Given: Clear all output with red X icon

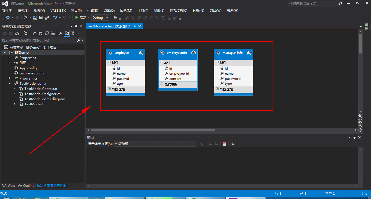Looking at the screenshot, I should [225, 144].
